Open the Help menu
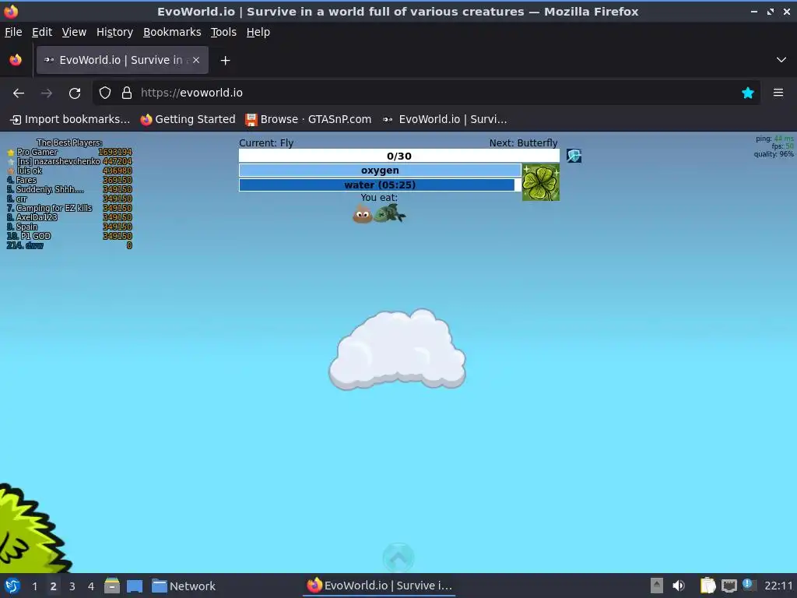This screenshot has height=598, width=797. (258, 32)
